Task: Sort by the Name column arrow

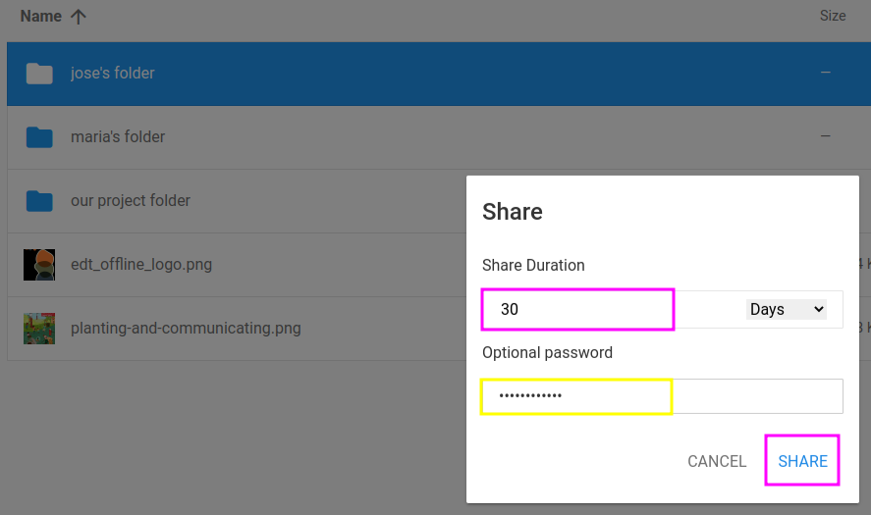Action: (x=79, y=17)
